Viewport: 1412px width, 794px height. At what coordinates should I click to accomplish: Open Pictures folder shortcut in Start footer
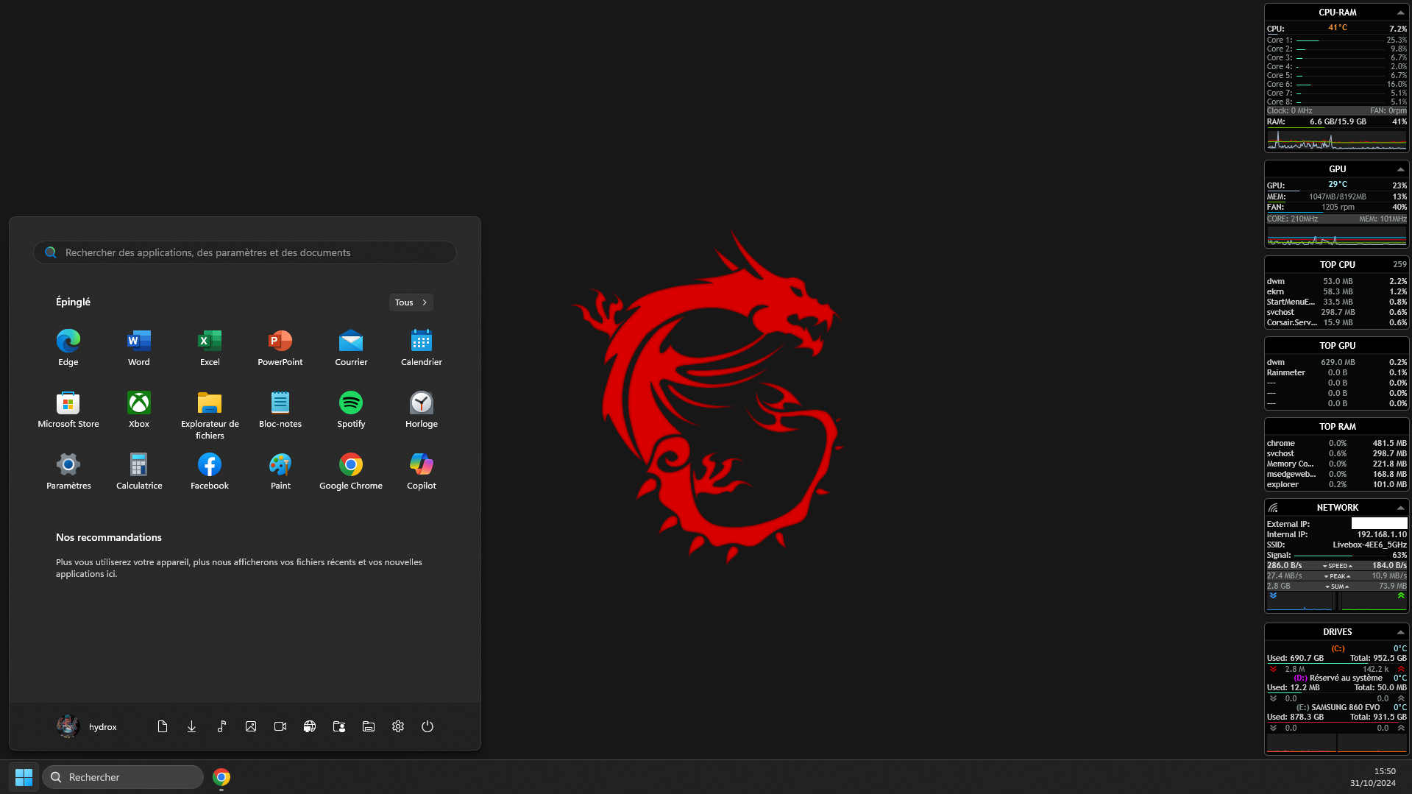tap(251, 726)
